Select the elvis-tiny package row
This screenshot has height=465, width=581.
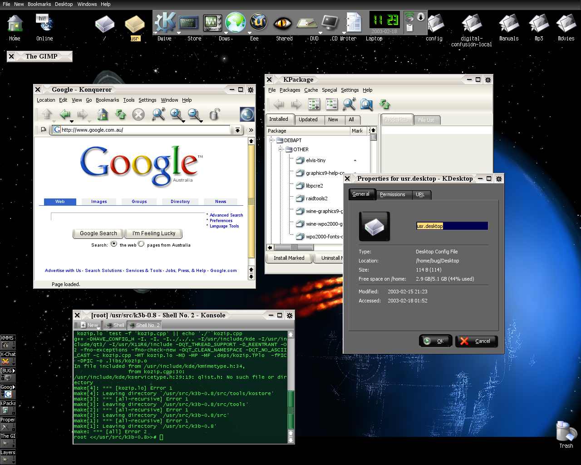[316, 160]
